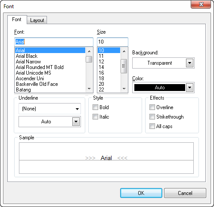214x207 pixels.
Task: Enable the Italic checkbox
Action: [95, 117]
